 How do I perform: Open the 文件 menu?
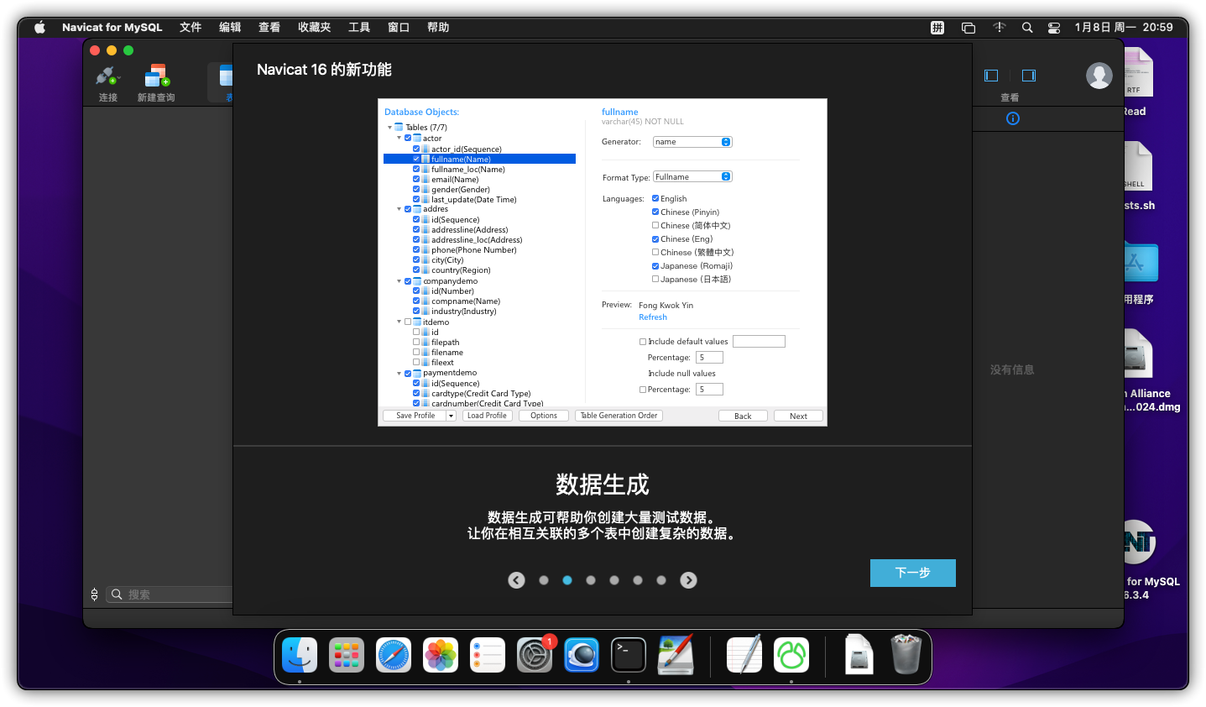tap(191, 27)
